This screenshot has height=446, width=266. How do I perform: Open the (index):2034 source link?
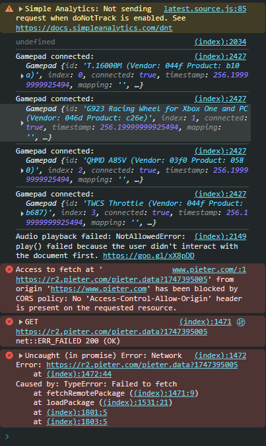point(220,42)
